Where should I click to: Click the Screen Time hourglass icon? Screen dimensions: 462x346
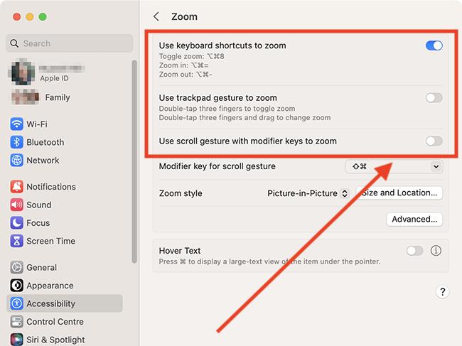17,241
